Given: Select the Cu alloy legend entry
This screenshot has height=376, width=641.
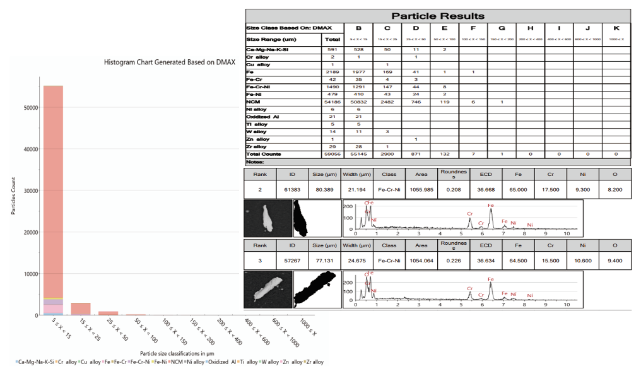Looking at the screenshot, I should click(90, 362).
